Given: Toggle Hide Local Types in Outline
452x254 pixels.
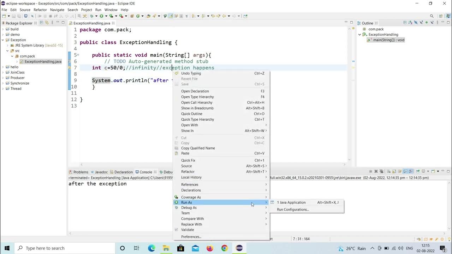Looking at the screenshot, I should [x=432, y=23].
